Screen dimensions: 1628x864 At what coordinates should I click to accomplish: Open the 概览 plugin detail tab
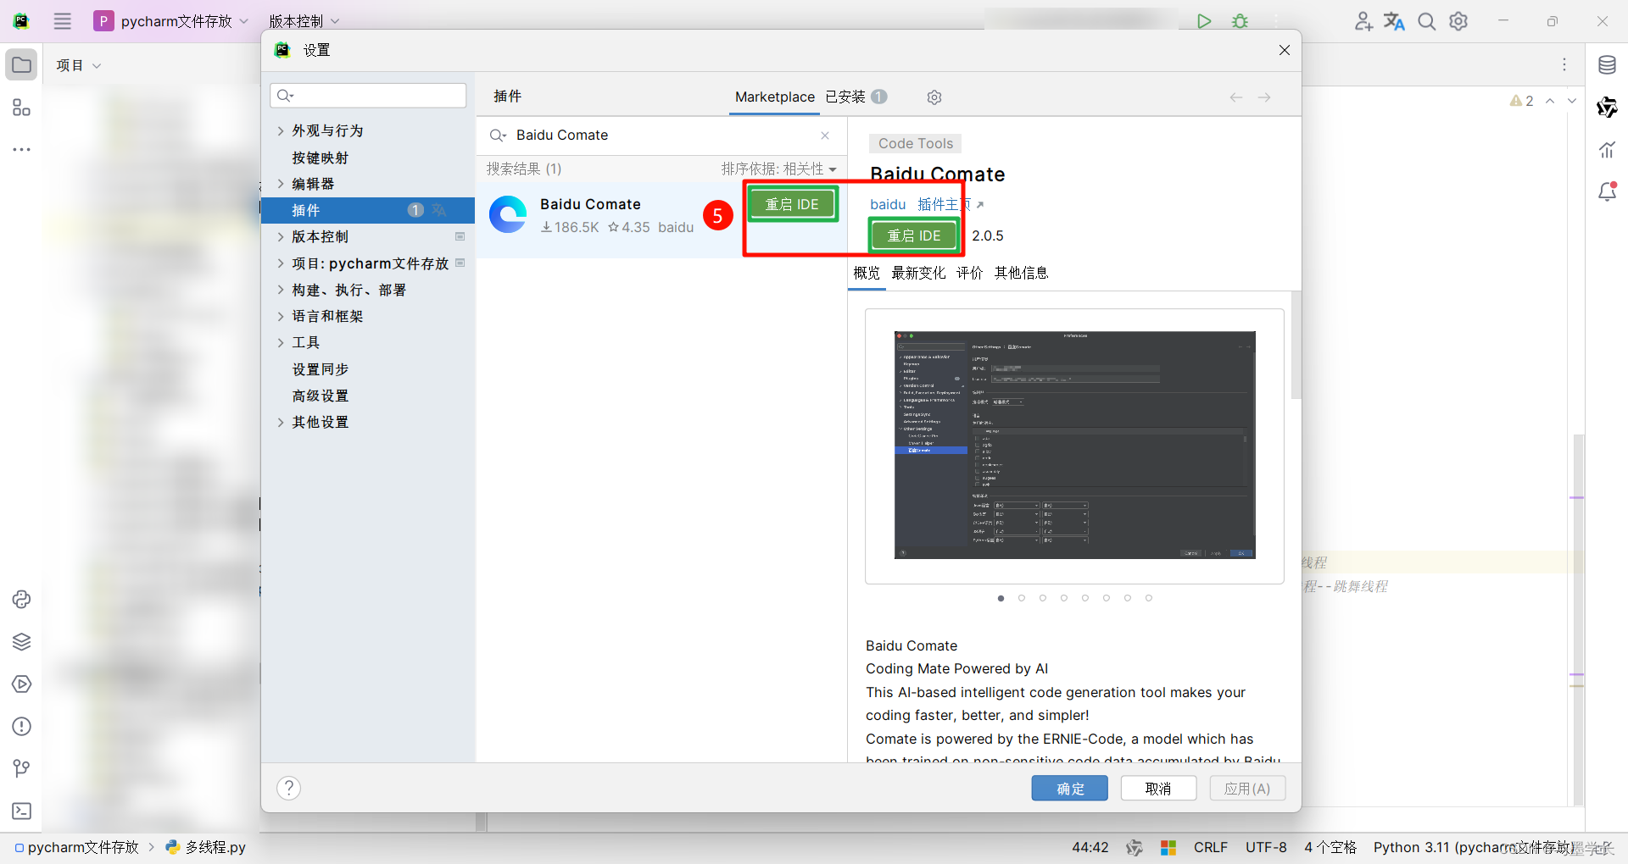867,273
